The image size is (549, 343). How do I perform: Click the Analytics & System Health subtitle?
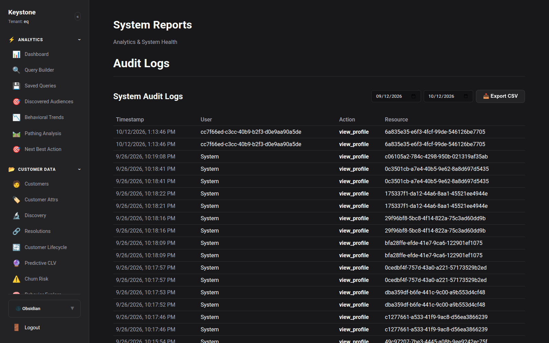click(x=145, y=42)
